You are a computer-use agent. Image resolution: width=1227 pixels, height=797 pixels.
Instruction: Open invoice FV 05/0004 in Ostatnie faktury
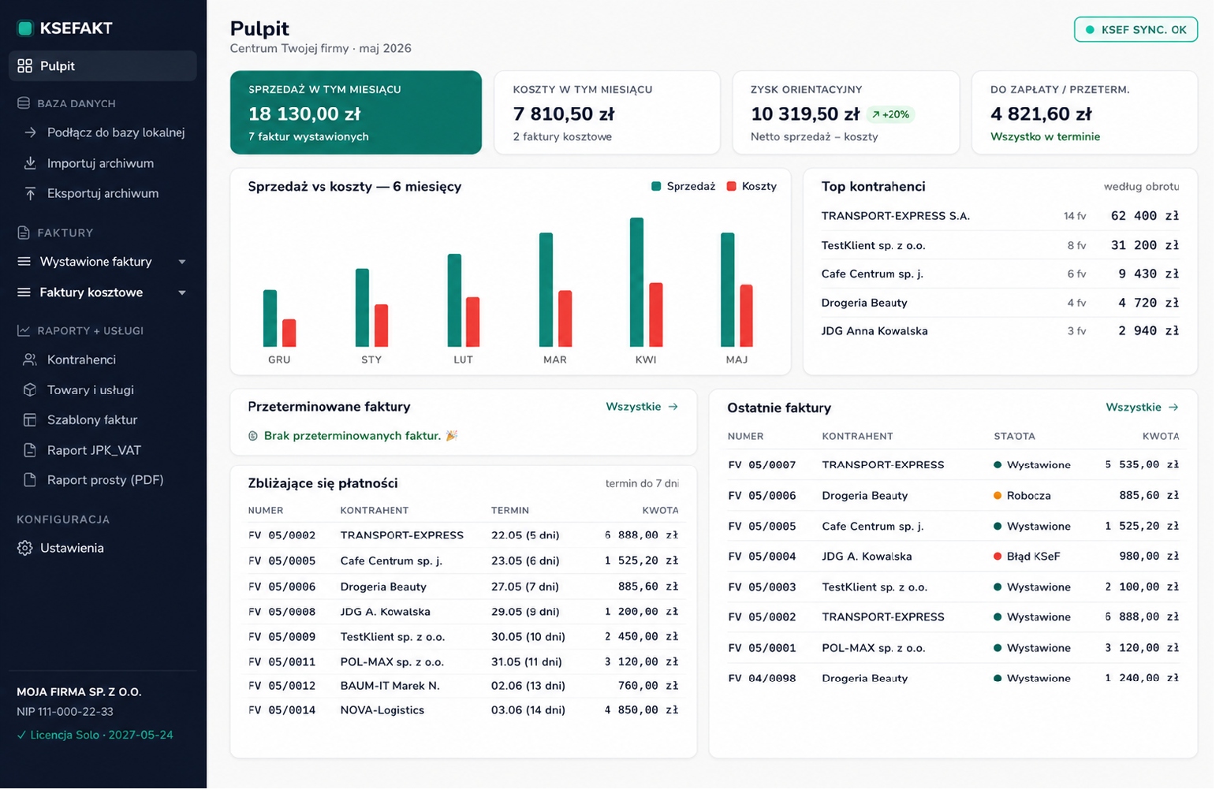953,557
